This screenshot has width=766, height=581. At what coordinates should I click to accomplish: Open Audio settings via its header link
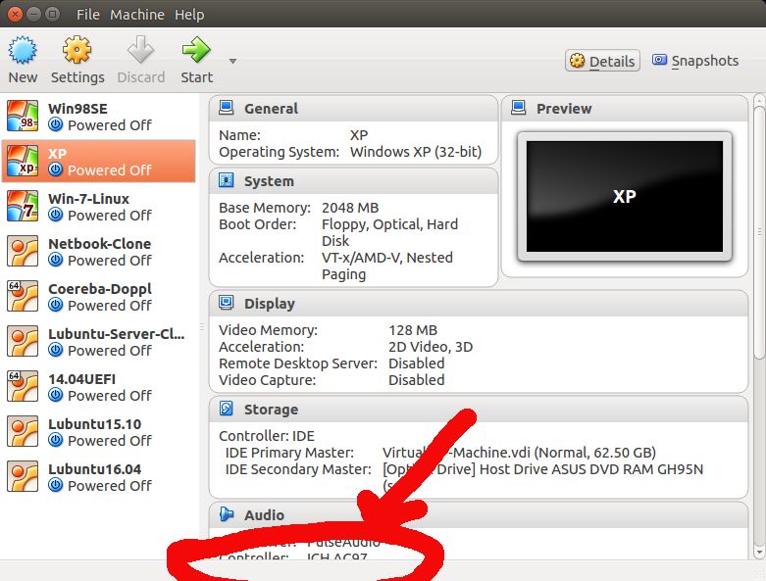click(264, 515)
